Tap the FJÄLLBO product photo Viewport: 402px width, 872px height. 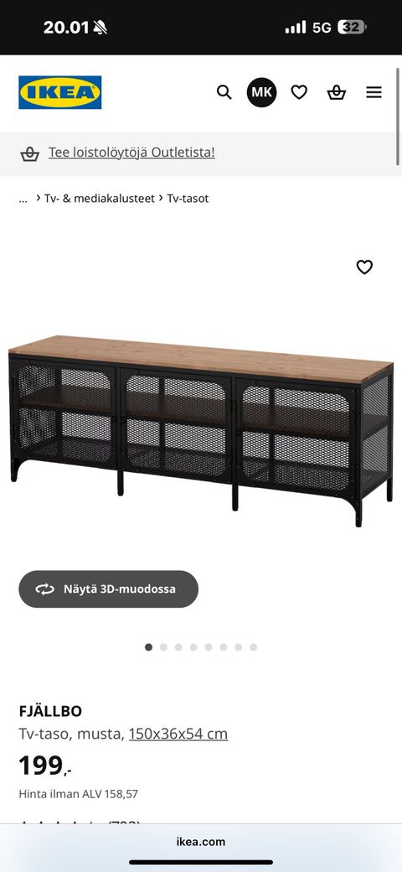pos(201,431)
